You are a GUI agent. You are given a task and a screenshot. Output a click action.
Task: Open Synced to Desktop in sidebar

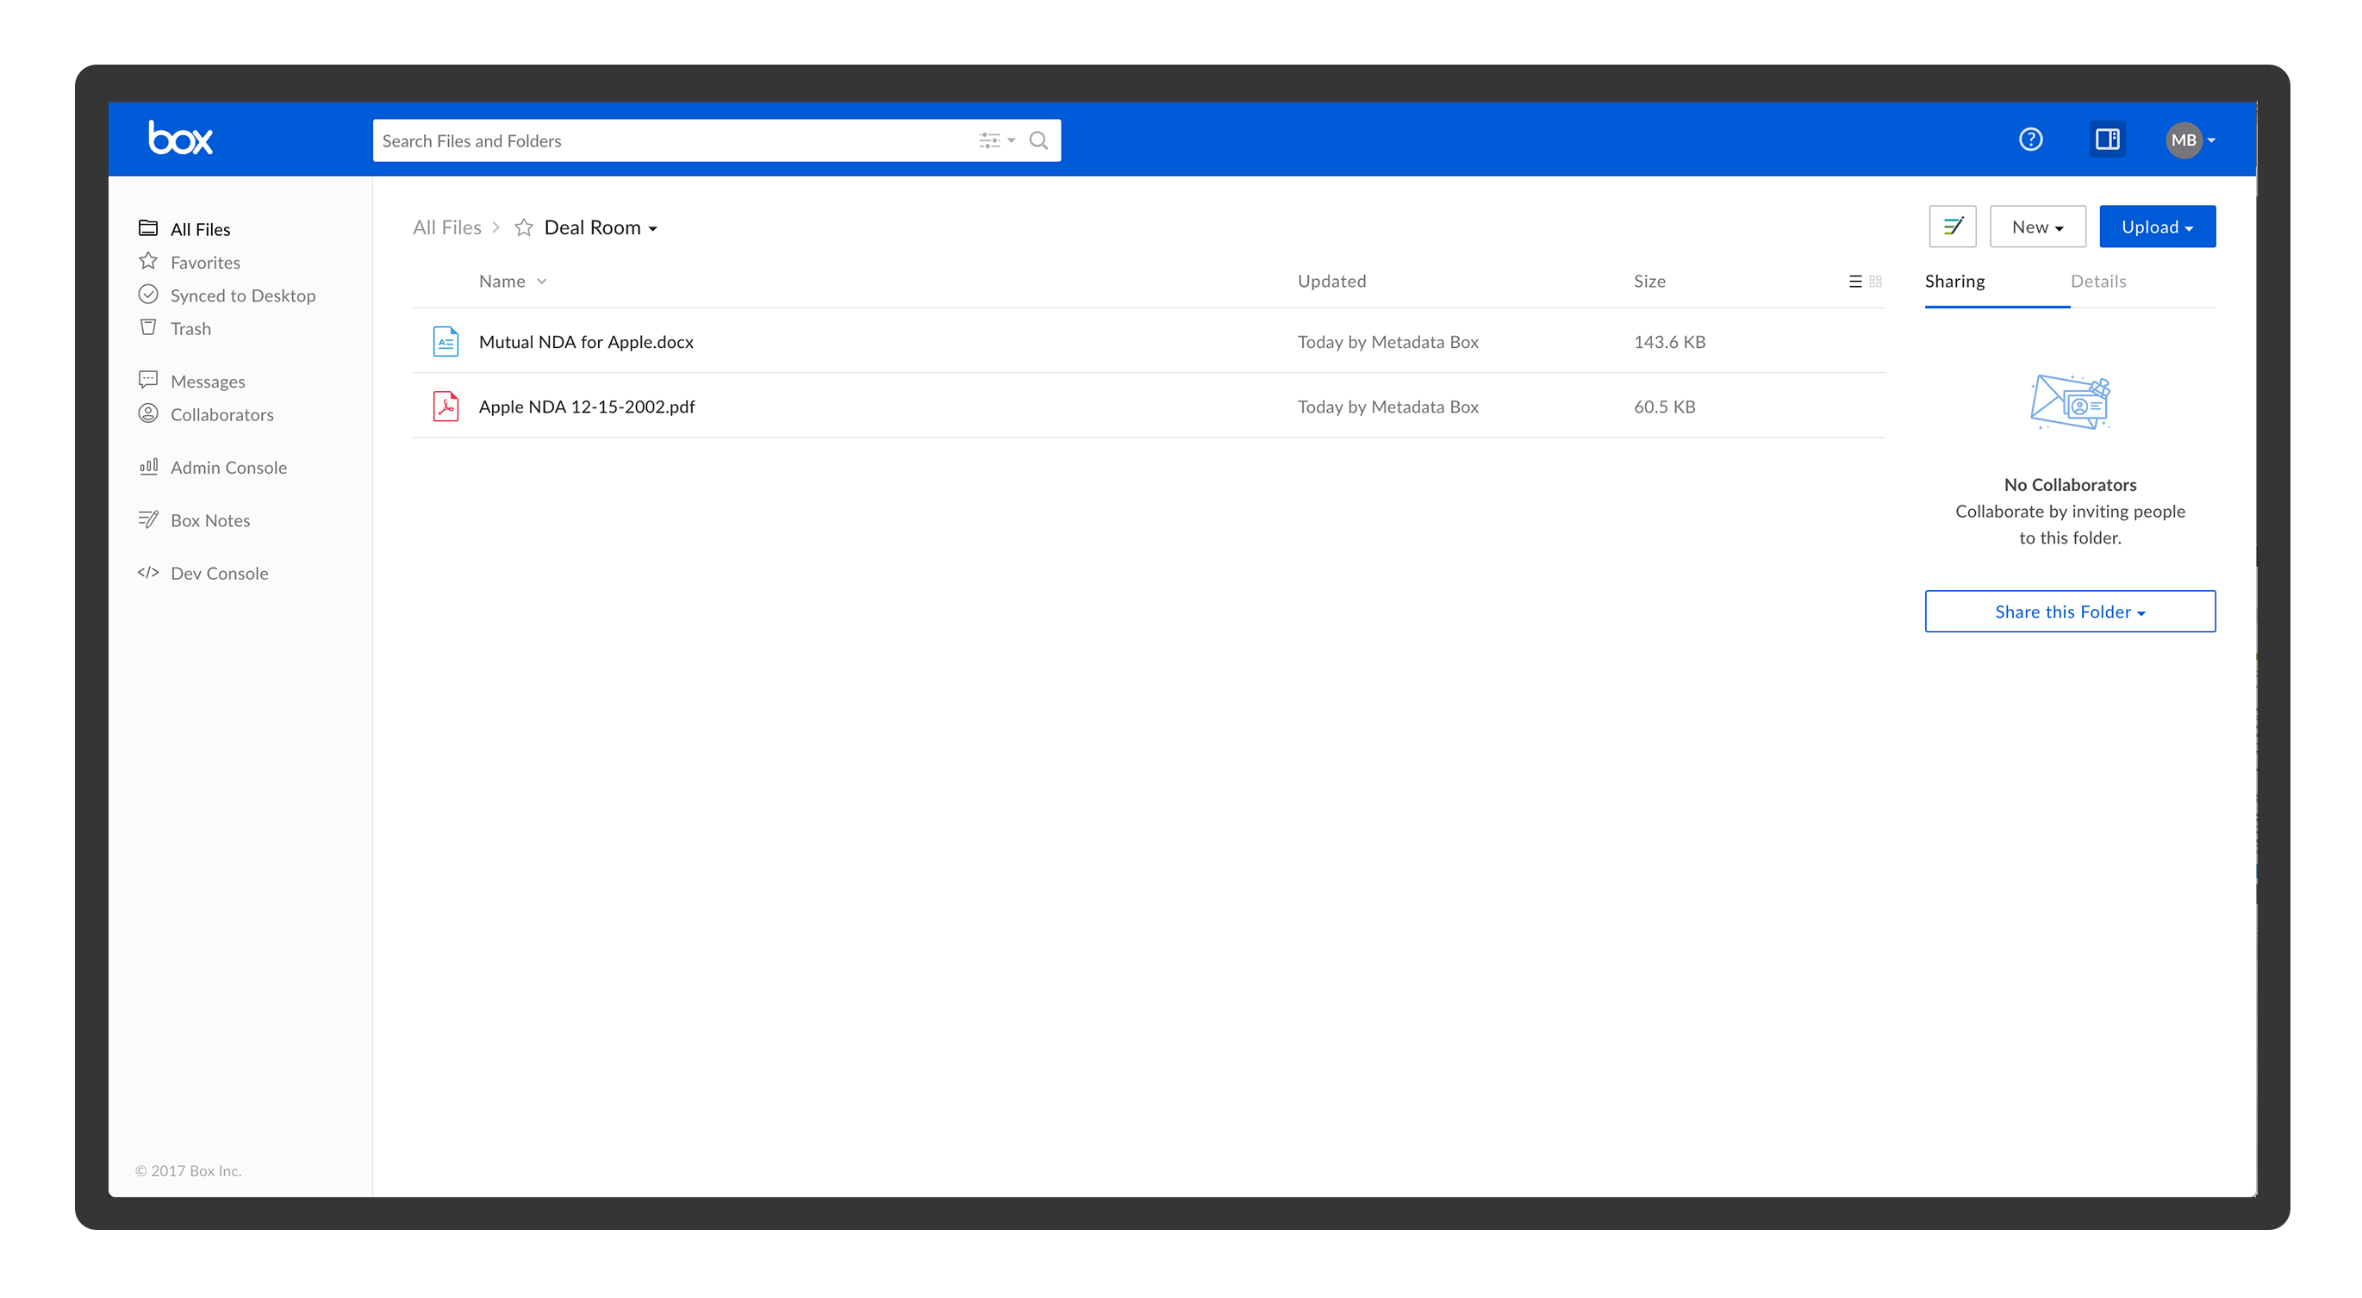[x=243, y=295]
